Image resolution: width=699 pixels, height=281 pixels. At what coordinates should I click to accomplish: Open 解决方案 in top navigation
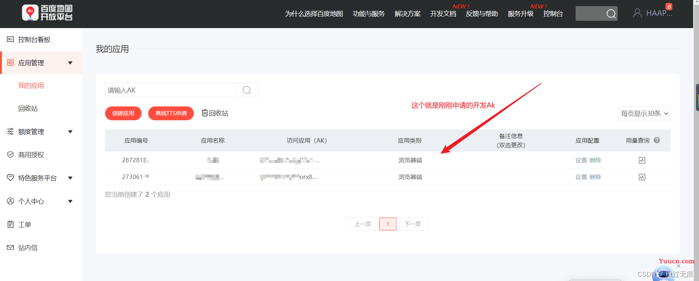pos(407,14)
